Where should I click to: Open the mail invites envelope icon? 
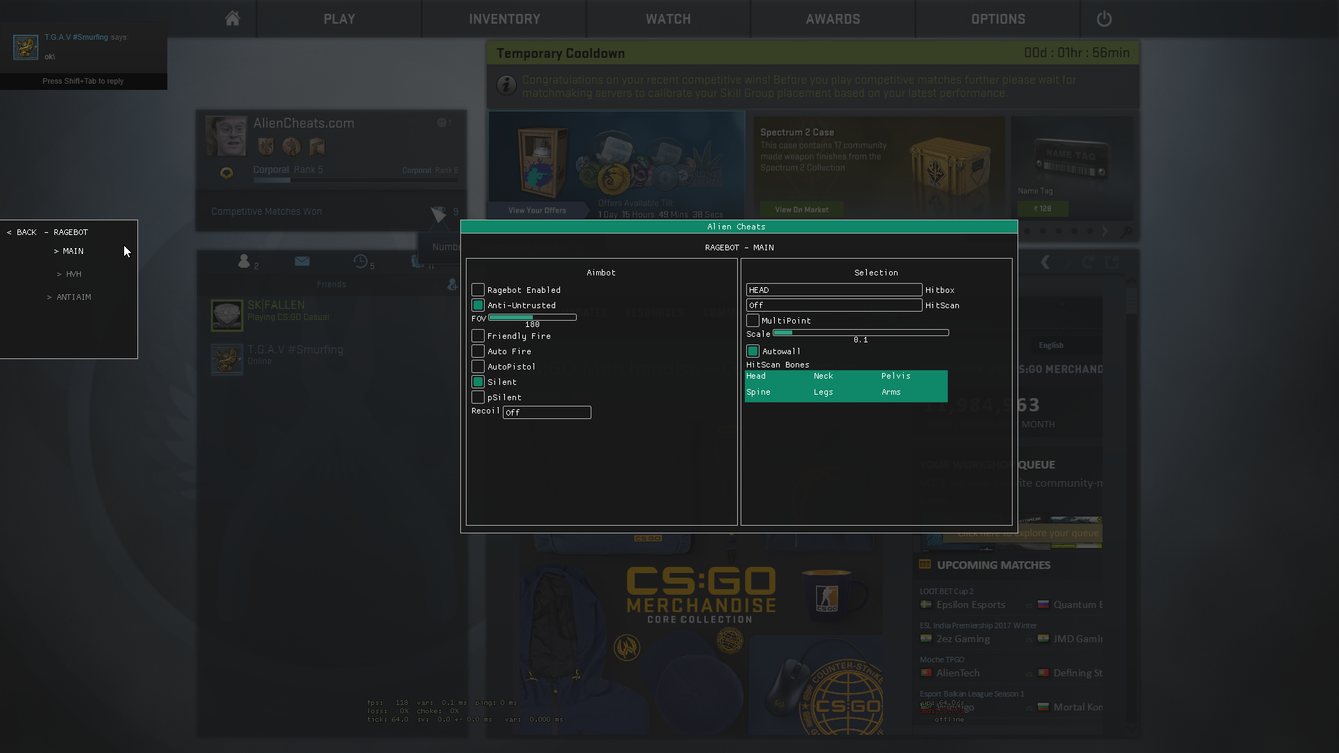pos(302,261)
